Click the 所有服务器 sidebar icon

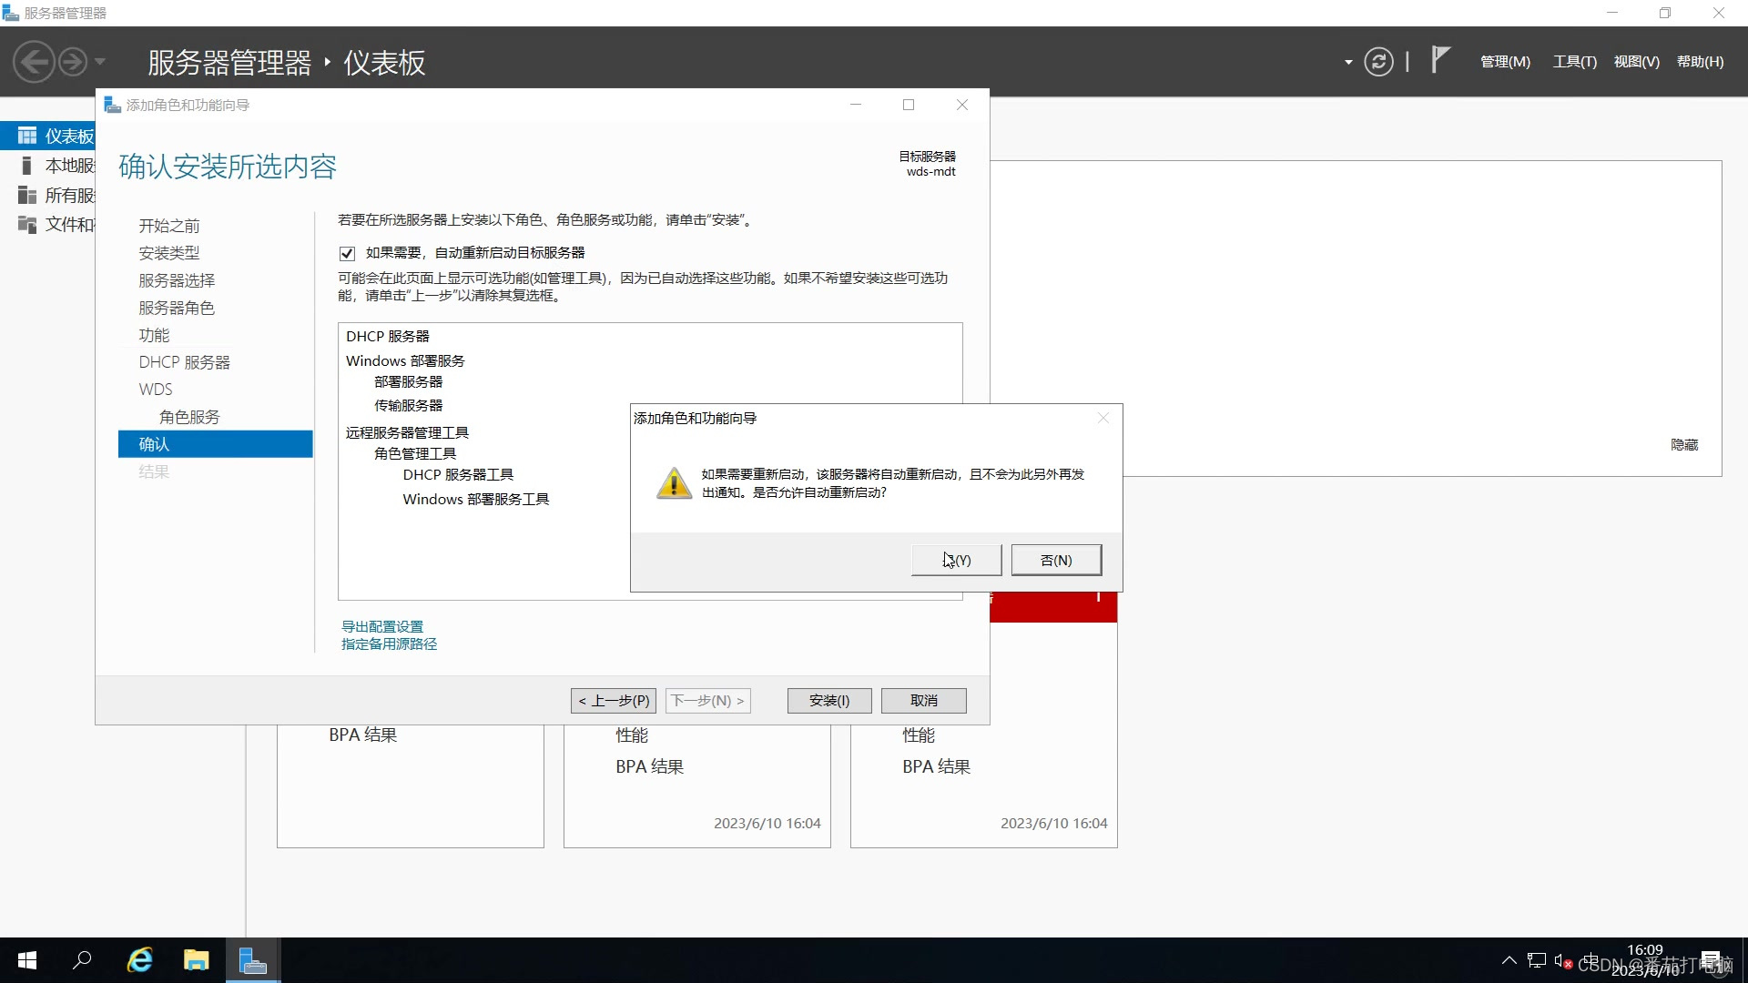pos(26,195)
